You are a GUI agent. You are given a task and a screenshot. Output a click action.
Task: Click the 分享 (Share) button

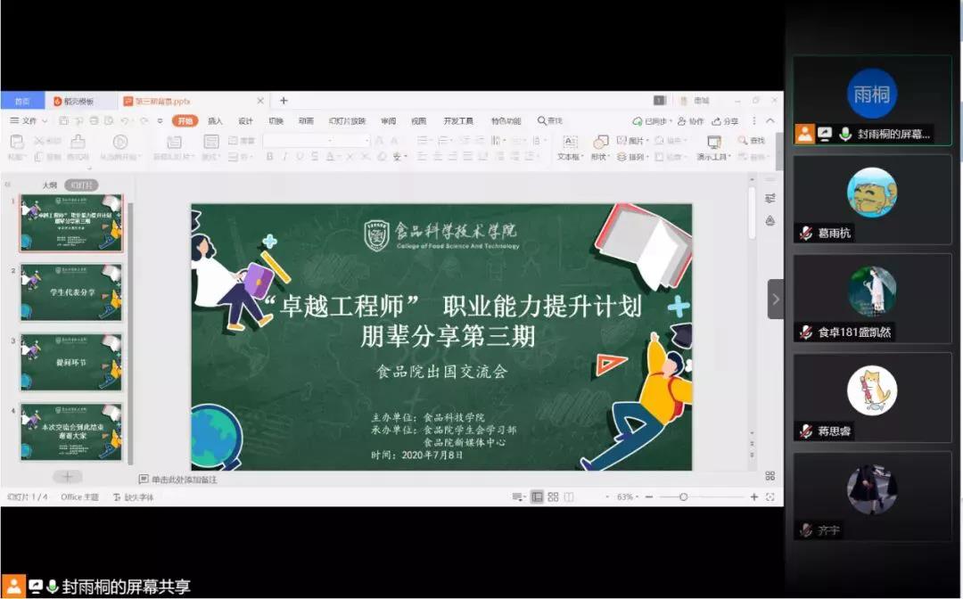coord(725,120)
